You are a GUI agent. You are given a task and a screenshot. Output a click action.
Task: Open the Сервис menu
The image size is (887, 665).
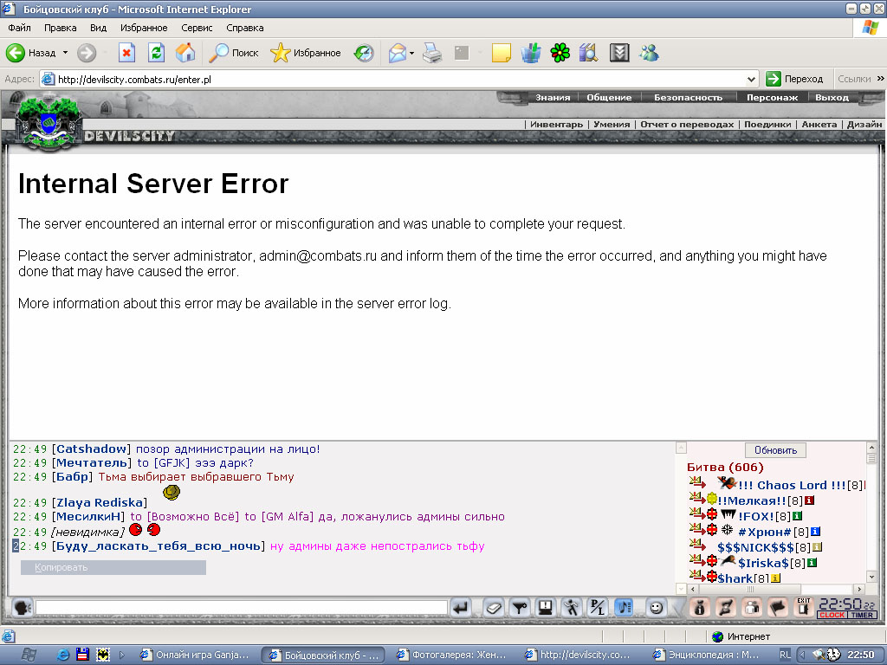click(197, 28)
